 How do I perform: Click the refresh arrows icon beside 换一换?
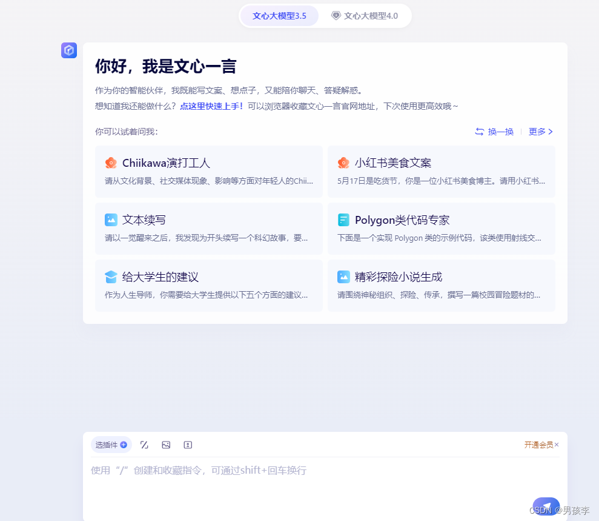pyautogui.click(x=480, y=132)
